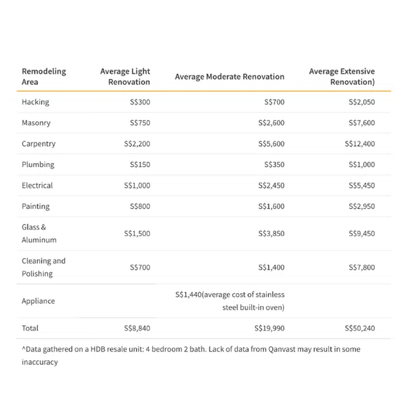This screenshot has height=413, width=413.
Task: Click the S$12,400 carpentry extensive cost
Action: [x=360, y=144]
